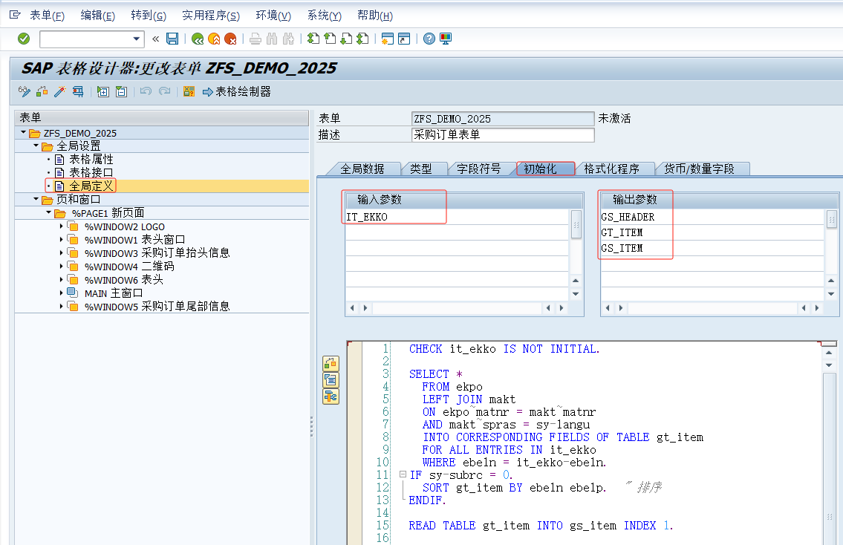Expand the MAIN 主窗口 node

click(62, 293)
